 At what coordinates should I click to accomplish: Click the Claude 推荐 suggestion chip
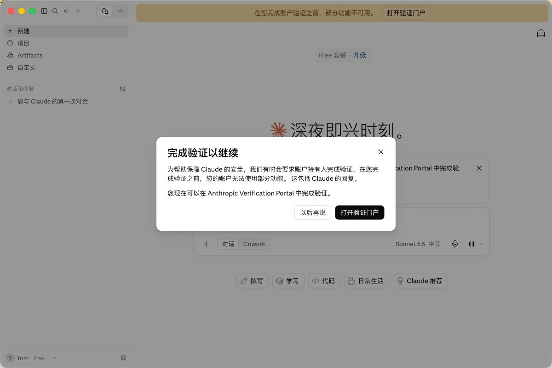tap(420, 281)
